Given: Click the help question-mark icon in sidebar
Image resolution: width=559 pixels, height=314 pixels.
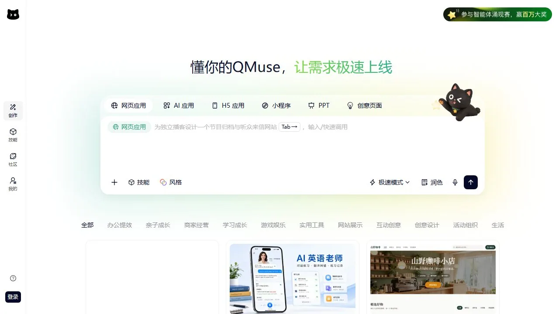Looking at the screenshot, I should point(13,278).
